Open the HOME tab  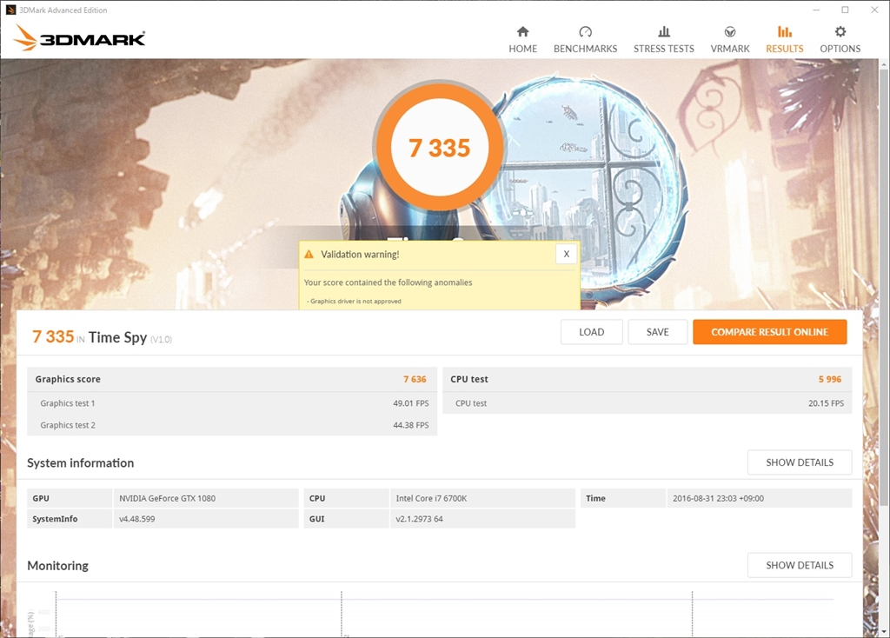[x=522, y=40]
